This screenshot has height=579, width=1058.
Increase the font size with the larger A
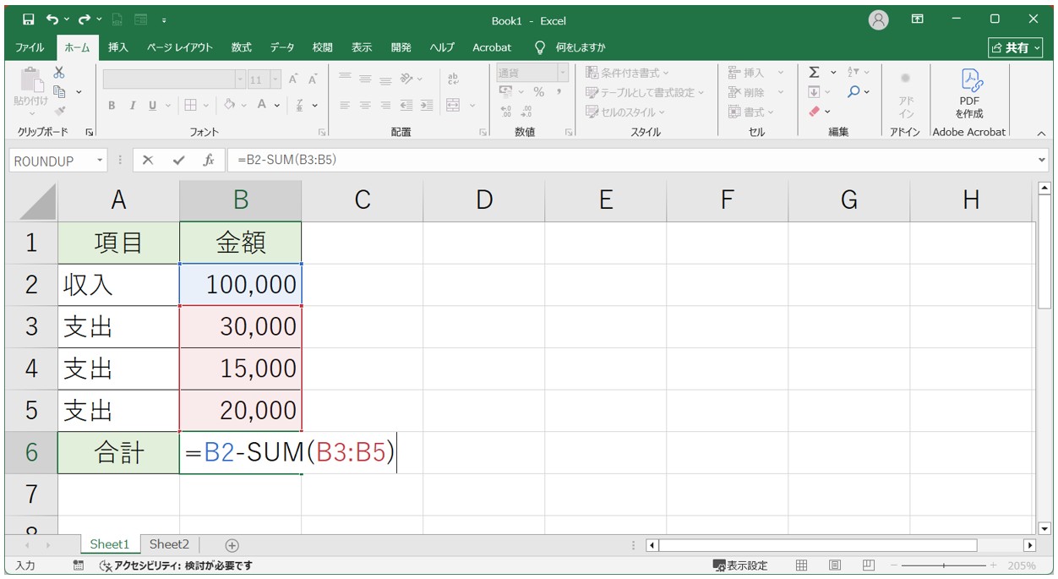point(293,79)
